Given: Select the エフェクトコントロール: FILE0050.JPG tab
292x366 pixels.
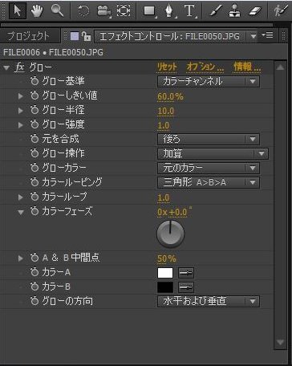Looking at the screenshot, I should (169, 36).
